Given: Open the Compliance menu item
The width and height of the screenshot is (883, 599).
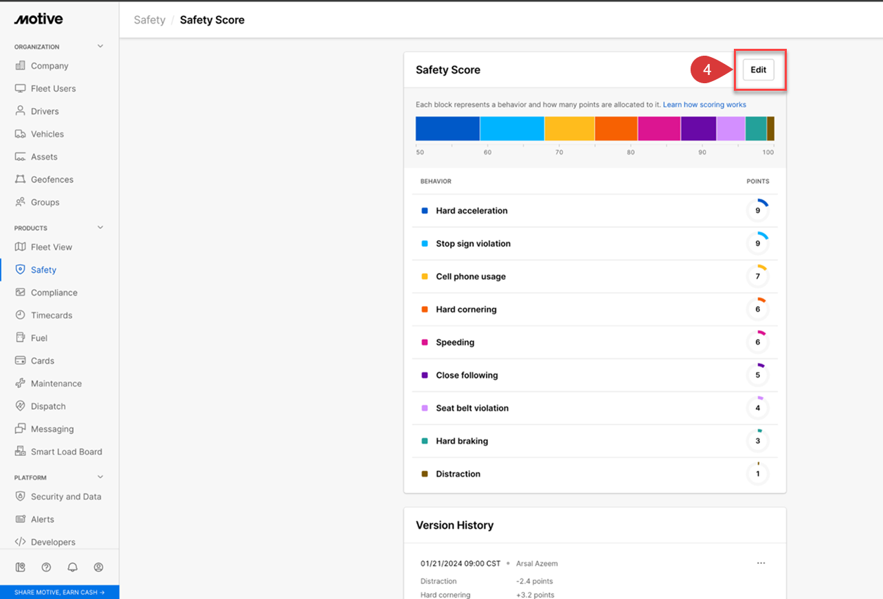Looking at the screenshot, I should 54,292.
